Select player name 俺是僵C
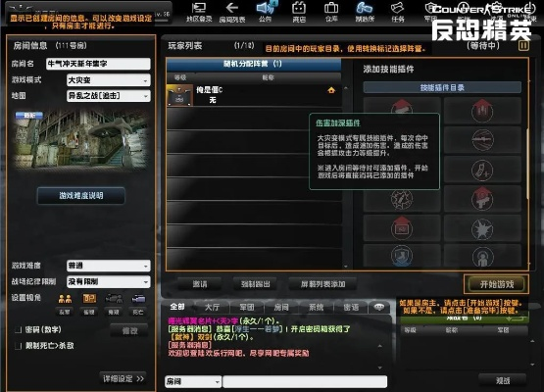This screenshot has width=544, height=392. coord(210,90)
